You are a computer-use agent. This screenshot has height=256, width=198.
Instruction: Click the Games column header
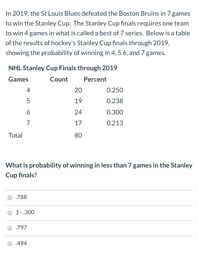(x=18, y=80)
